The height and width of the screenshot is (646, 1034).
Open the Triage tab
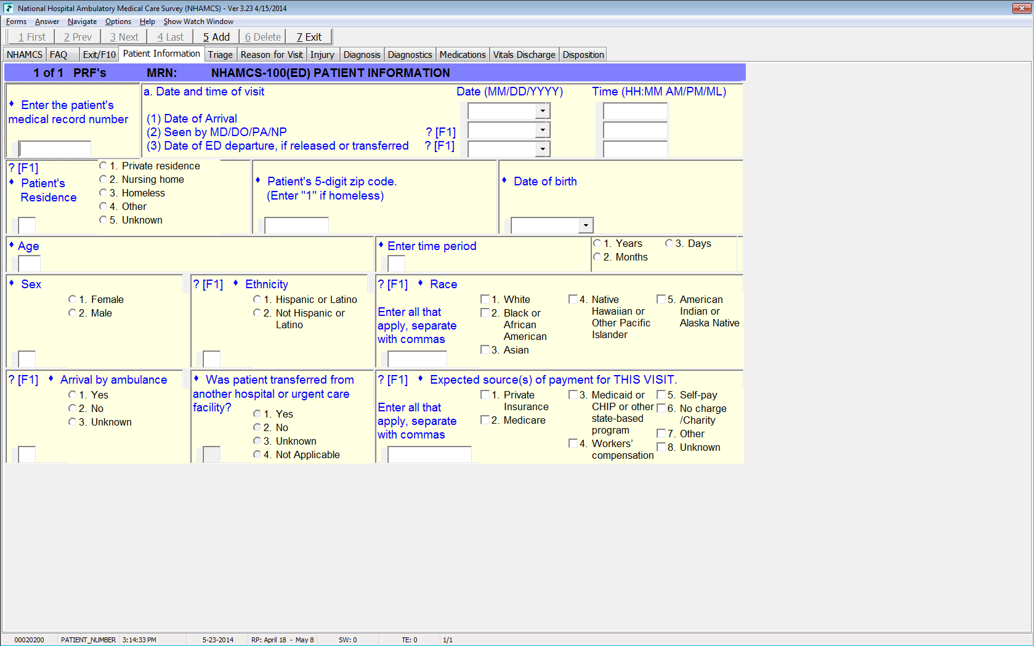point(220,55)
